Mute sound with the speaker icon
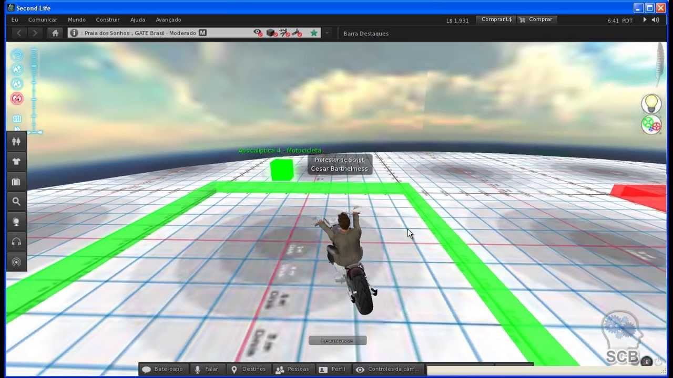The width and height of the screenshot is (673, 378). (655, 20)
